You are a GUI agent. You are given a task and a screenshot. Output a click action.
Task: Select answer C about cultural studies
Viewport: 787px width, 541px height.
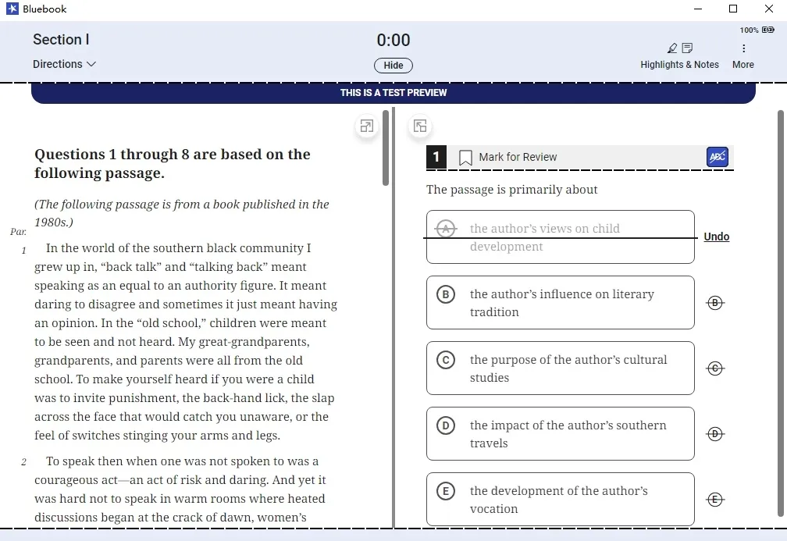point(560,368)
